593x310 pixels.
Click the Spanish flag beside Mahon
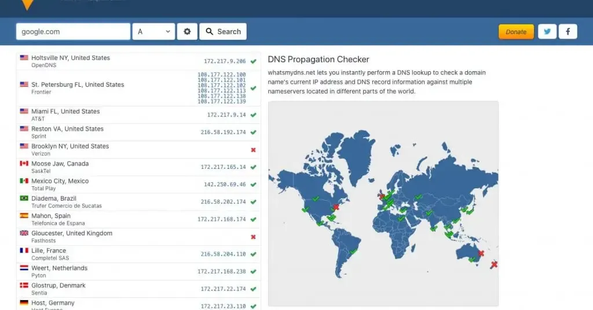click(24, 216)
